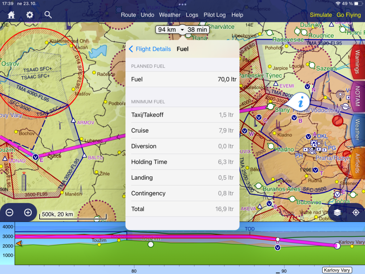Viewport: 365px width, 274px height.
Task: Select the TOD marker in elevation profile
Action: click(x=250, y=228)
